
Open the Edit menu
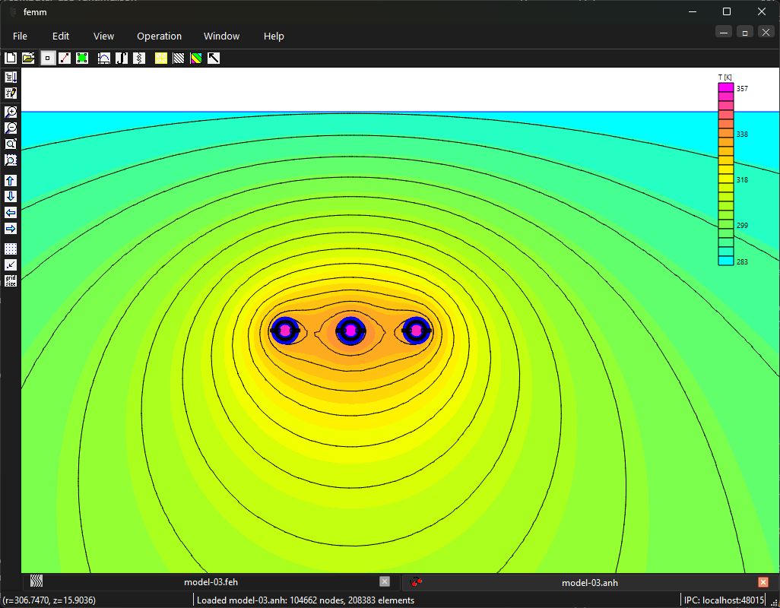coord(61,36)
